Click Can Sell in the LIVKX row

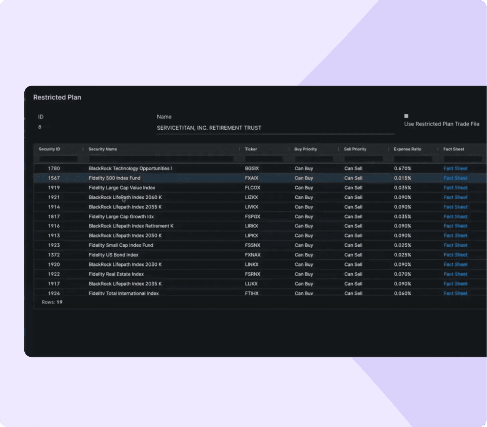pos(353,207)
